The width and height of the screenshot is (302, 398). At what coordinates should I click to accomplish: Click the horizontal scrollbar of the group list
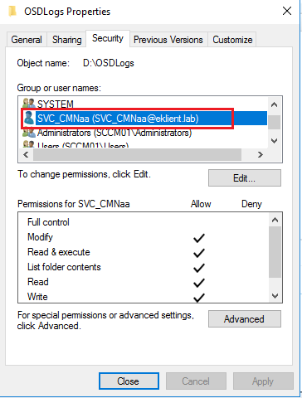click(x=137, y=154)
